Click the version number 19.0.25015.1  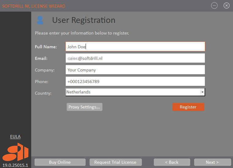[x=15, y=165]
